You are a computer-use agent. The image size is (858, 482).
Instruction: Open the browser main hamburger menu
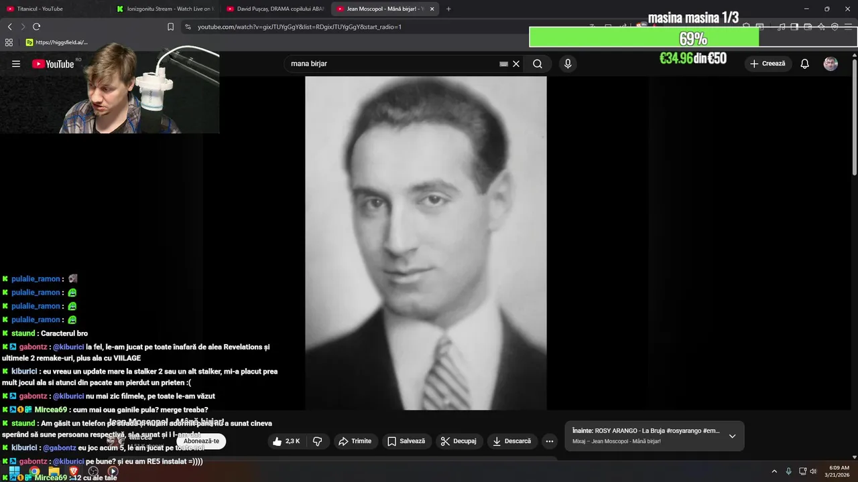click(849, 27)
